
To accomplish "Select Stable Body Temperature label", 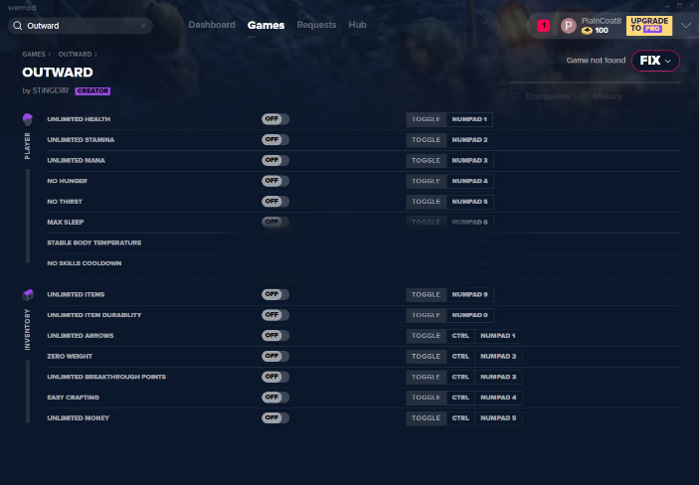I will [x=94, y=242].
